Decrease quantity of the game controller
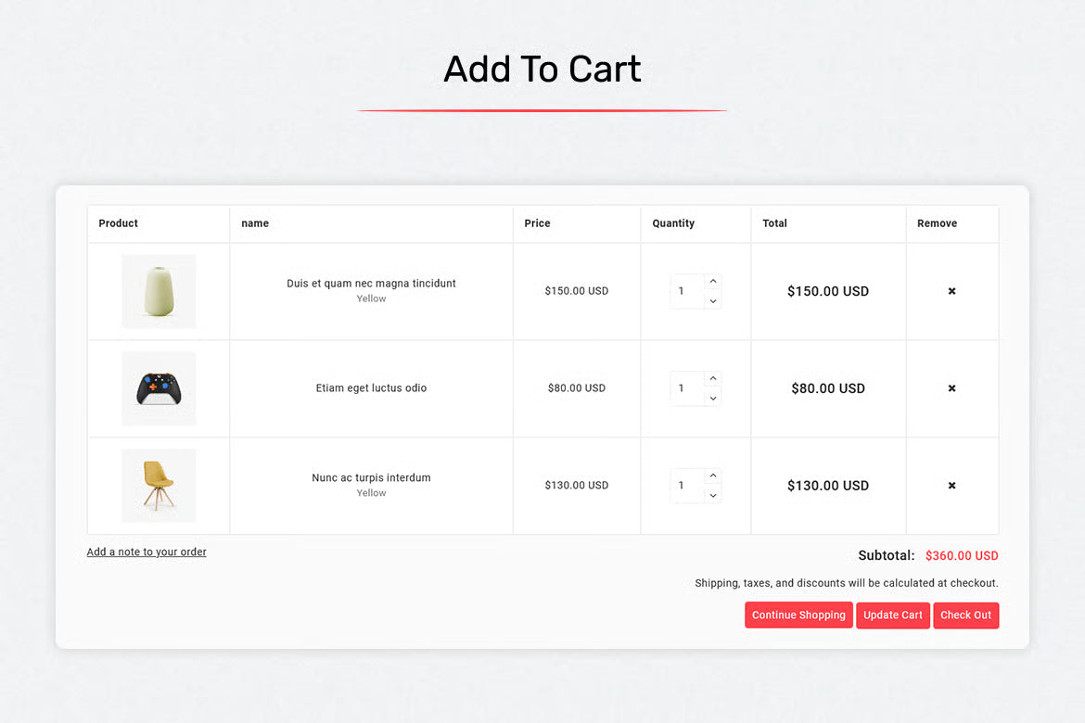 tap(712, 398)
